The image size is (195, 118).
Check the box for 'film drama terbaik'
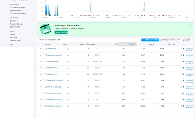point(43,93)
